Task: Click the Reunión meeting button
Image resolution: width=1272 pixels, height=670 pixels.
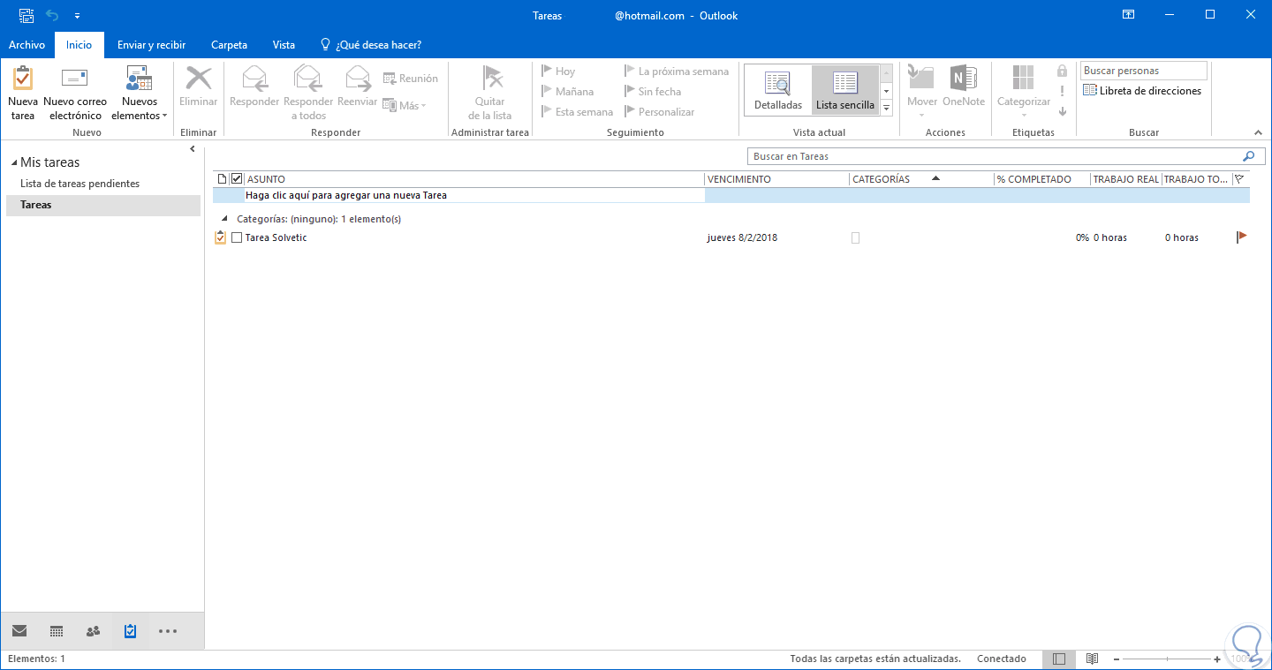Action: 410,79
